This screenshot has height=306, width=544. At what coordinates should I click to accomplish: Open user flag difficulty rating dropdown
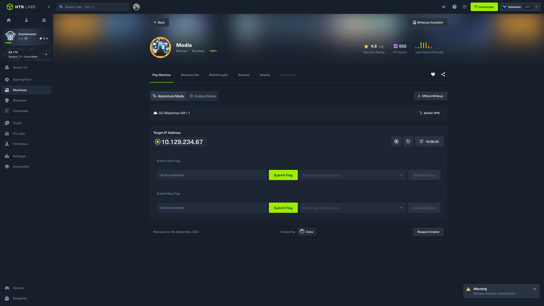pos(353,175)
